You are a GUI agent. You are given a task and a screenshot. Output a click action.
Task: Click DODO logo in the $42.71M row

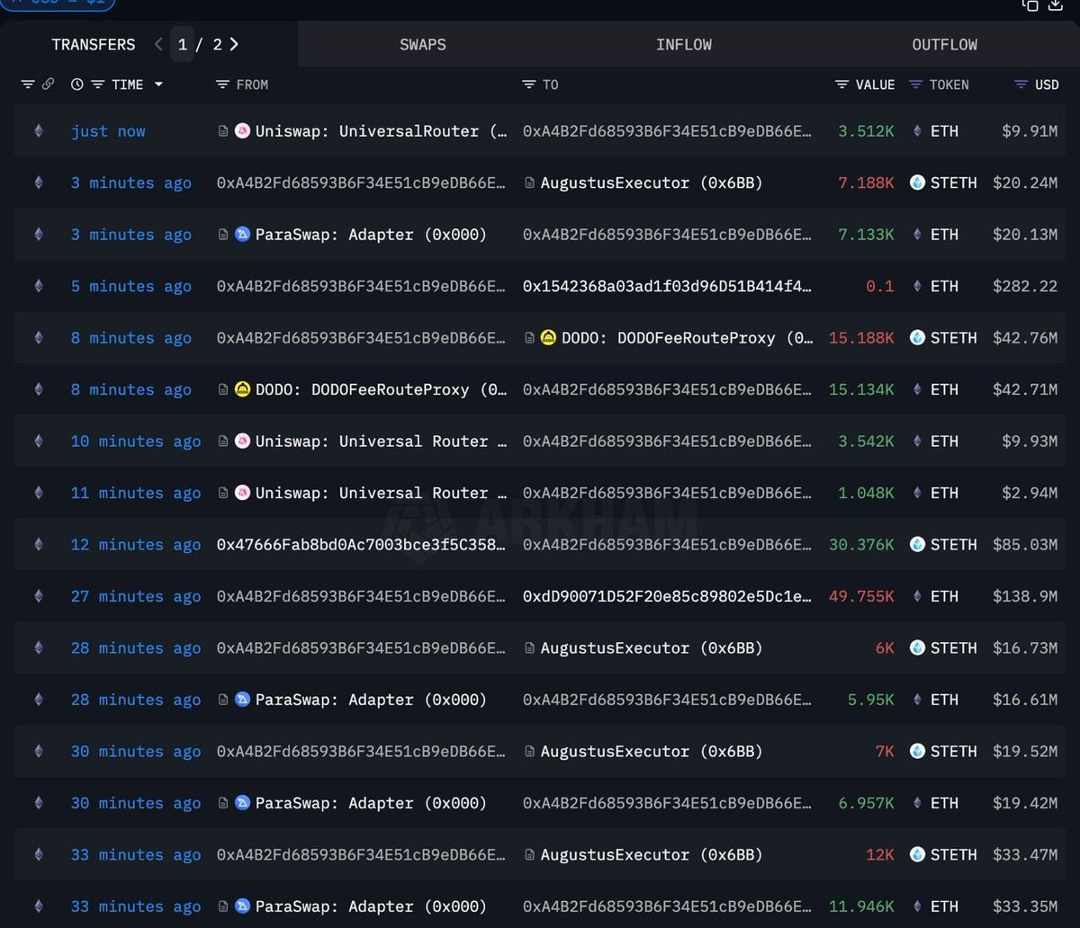click(242, 389)
